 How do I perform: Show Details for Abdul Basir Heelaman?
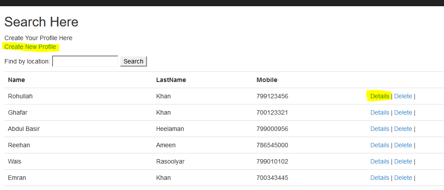pos(380,129)
